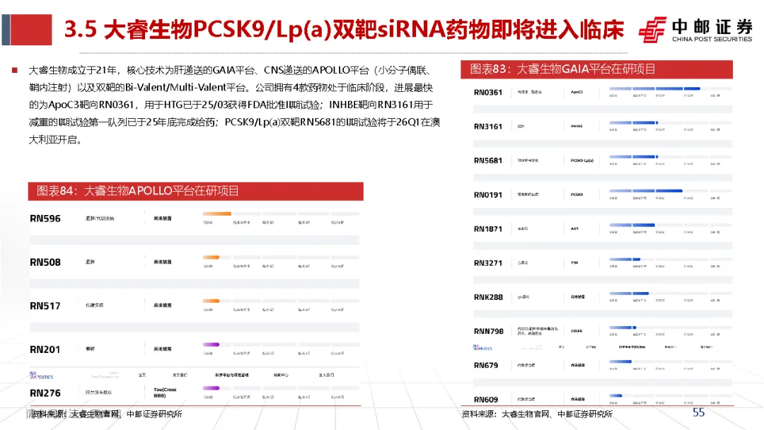The width and height of the screenshot is (764, 430).
Task: Click the RN201 purple progress bar
Action: (211, 345)
